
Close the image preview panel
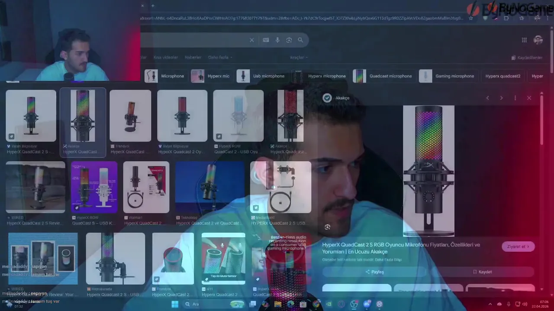point(529,98)
